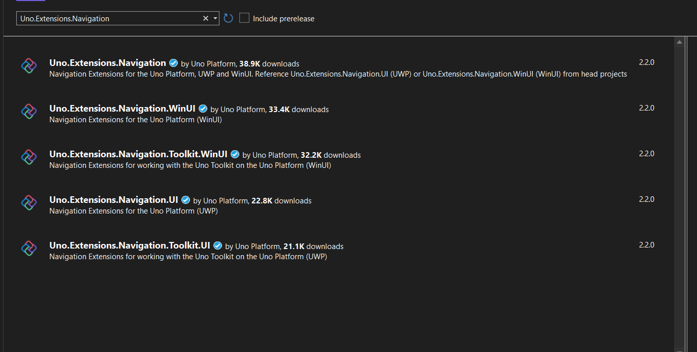This screenshot has height=352, width=697.
Task: Select the Uno.Extensions.Navigation package entry
Action: tap(305, 67)
